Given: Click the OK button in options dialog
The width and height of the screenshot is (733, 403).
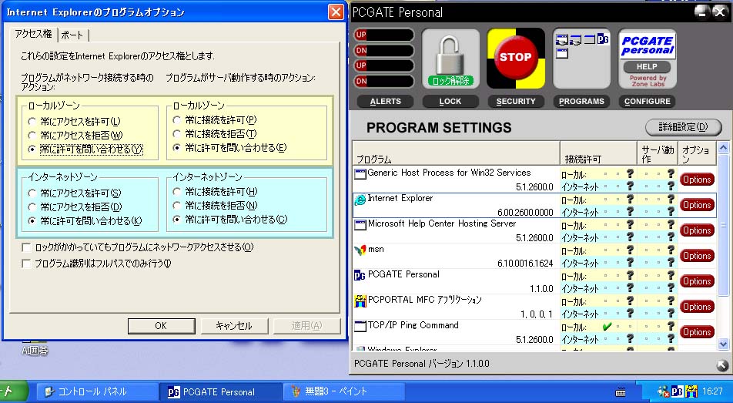Looking at the screenshot, I should tap(161, 326).
